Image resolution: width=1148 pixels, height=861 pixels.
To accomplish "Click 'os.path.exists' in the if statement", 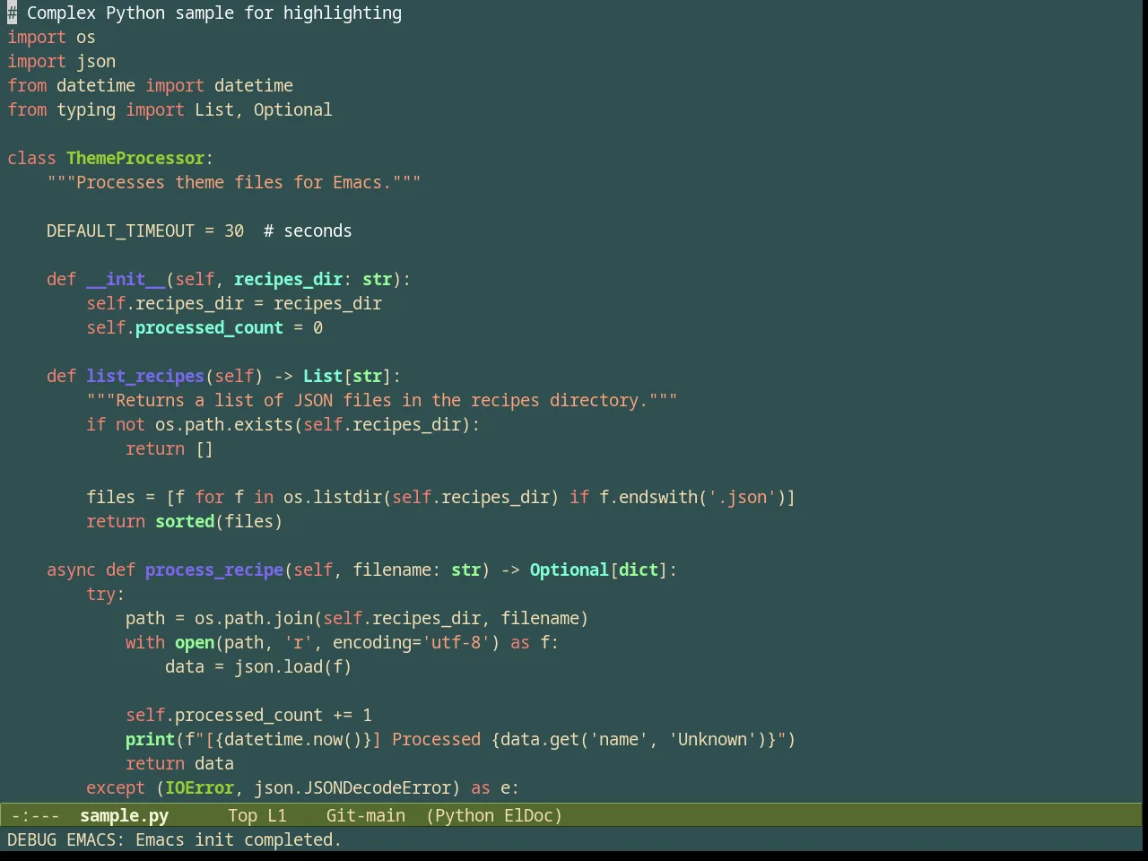I will 224,424.
